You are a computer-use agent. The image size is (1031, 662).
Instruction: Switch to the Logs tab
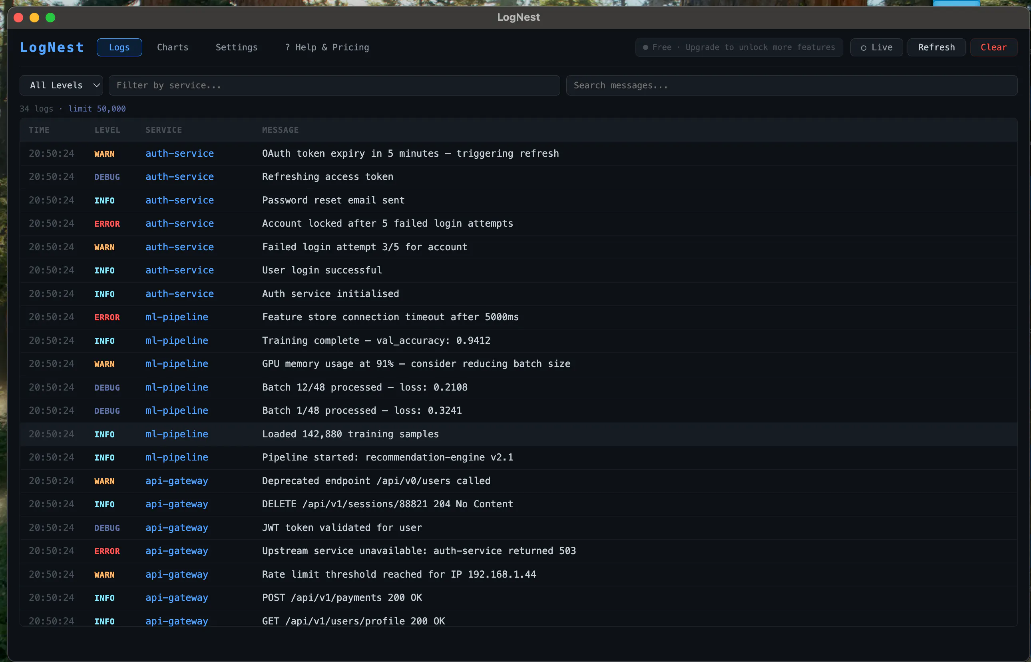pyautogui.click(x=119, y=47)
